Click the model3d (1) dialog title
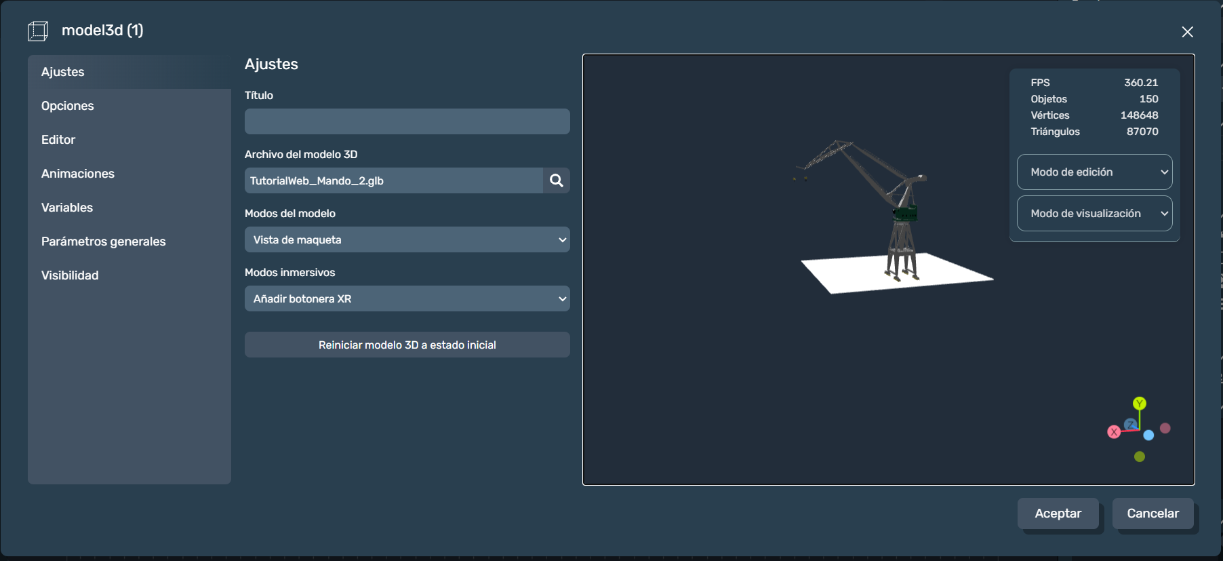Image resolution: width=1223 pixels, height=561 pixels. pos(102,31)
